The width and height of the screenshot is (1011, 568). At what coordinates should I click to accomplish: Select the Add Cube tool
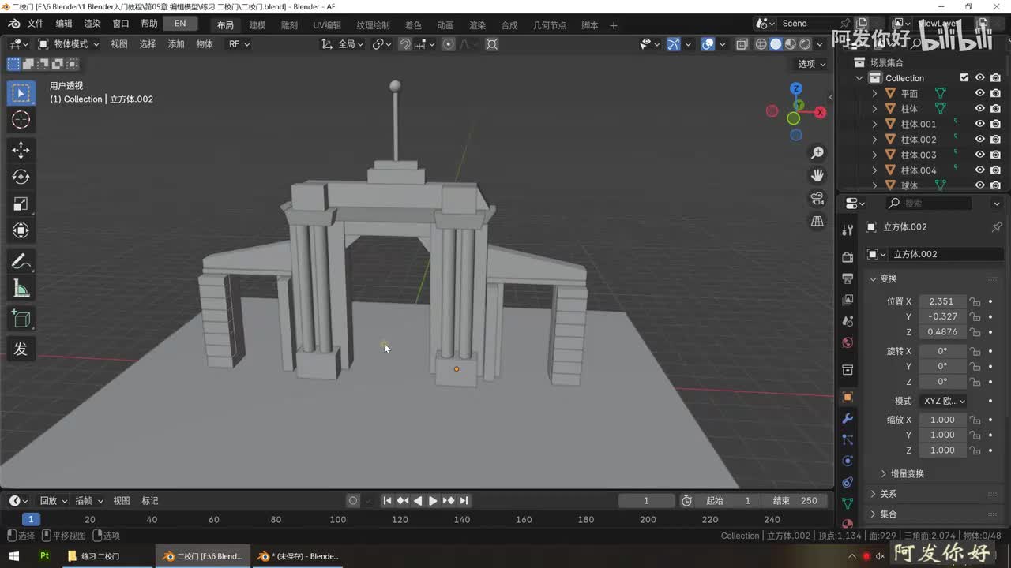[x=21, y=319]
